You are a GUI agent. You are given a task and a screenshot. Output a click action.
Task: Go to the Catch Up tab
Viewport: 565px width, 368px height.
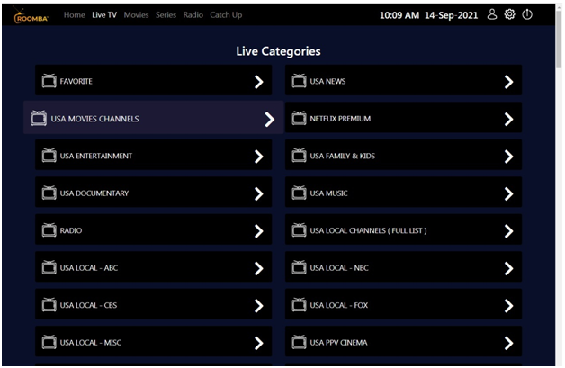225,15
